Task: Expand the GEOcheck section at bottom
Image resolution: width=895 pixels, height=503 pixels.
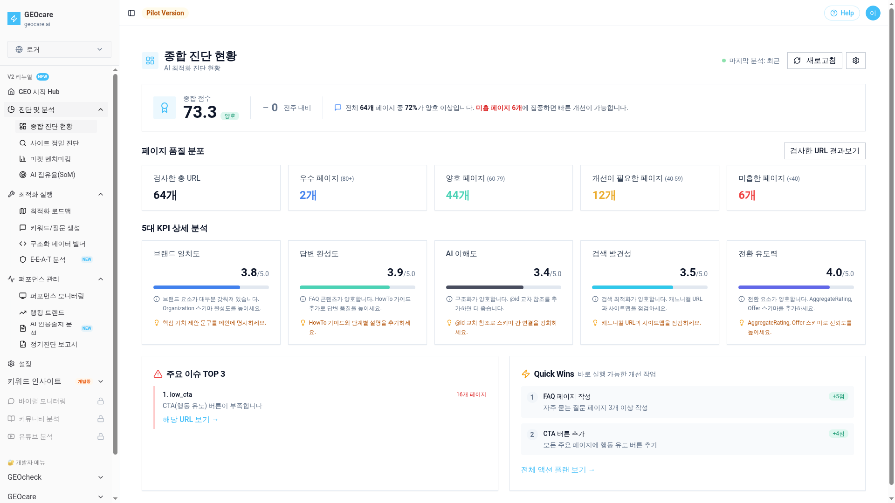Action: coord(101,477)
